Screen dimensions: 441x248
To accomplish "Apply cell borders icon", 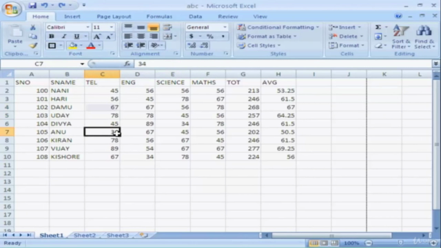I will pyautogui.click(x=52, y=45).
